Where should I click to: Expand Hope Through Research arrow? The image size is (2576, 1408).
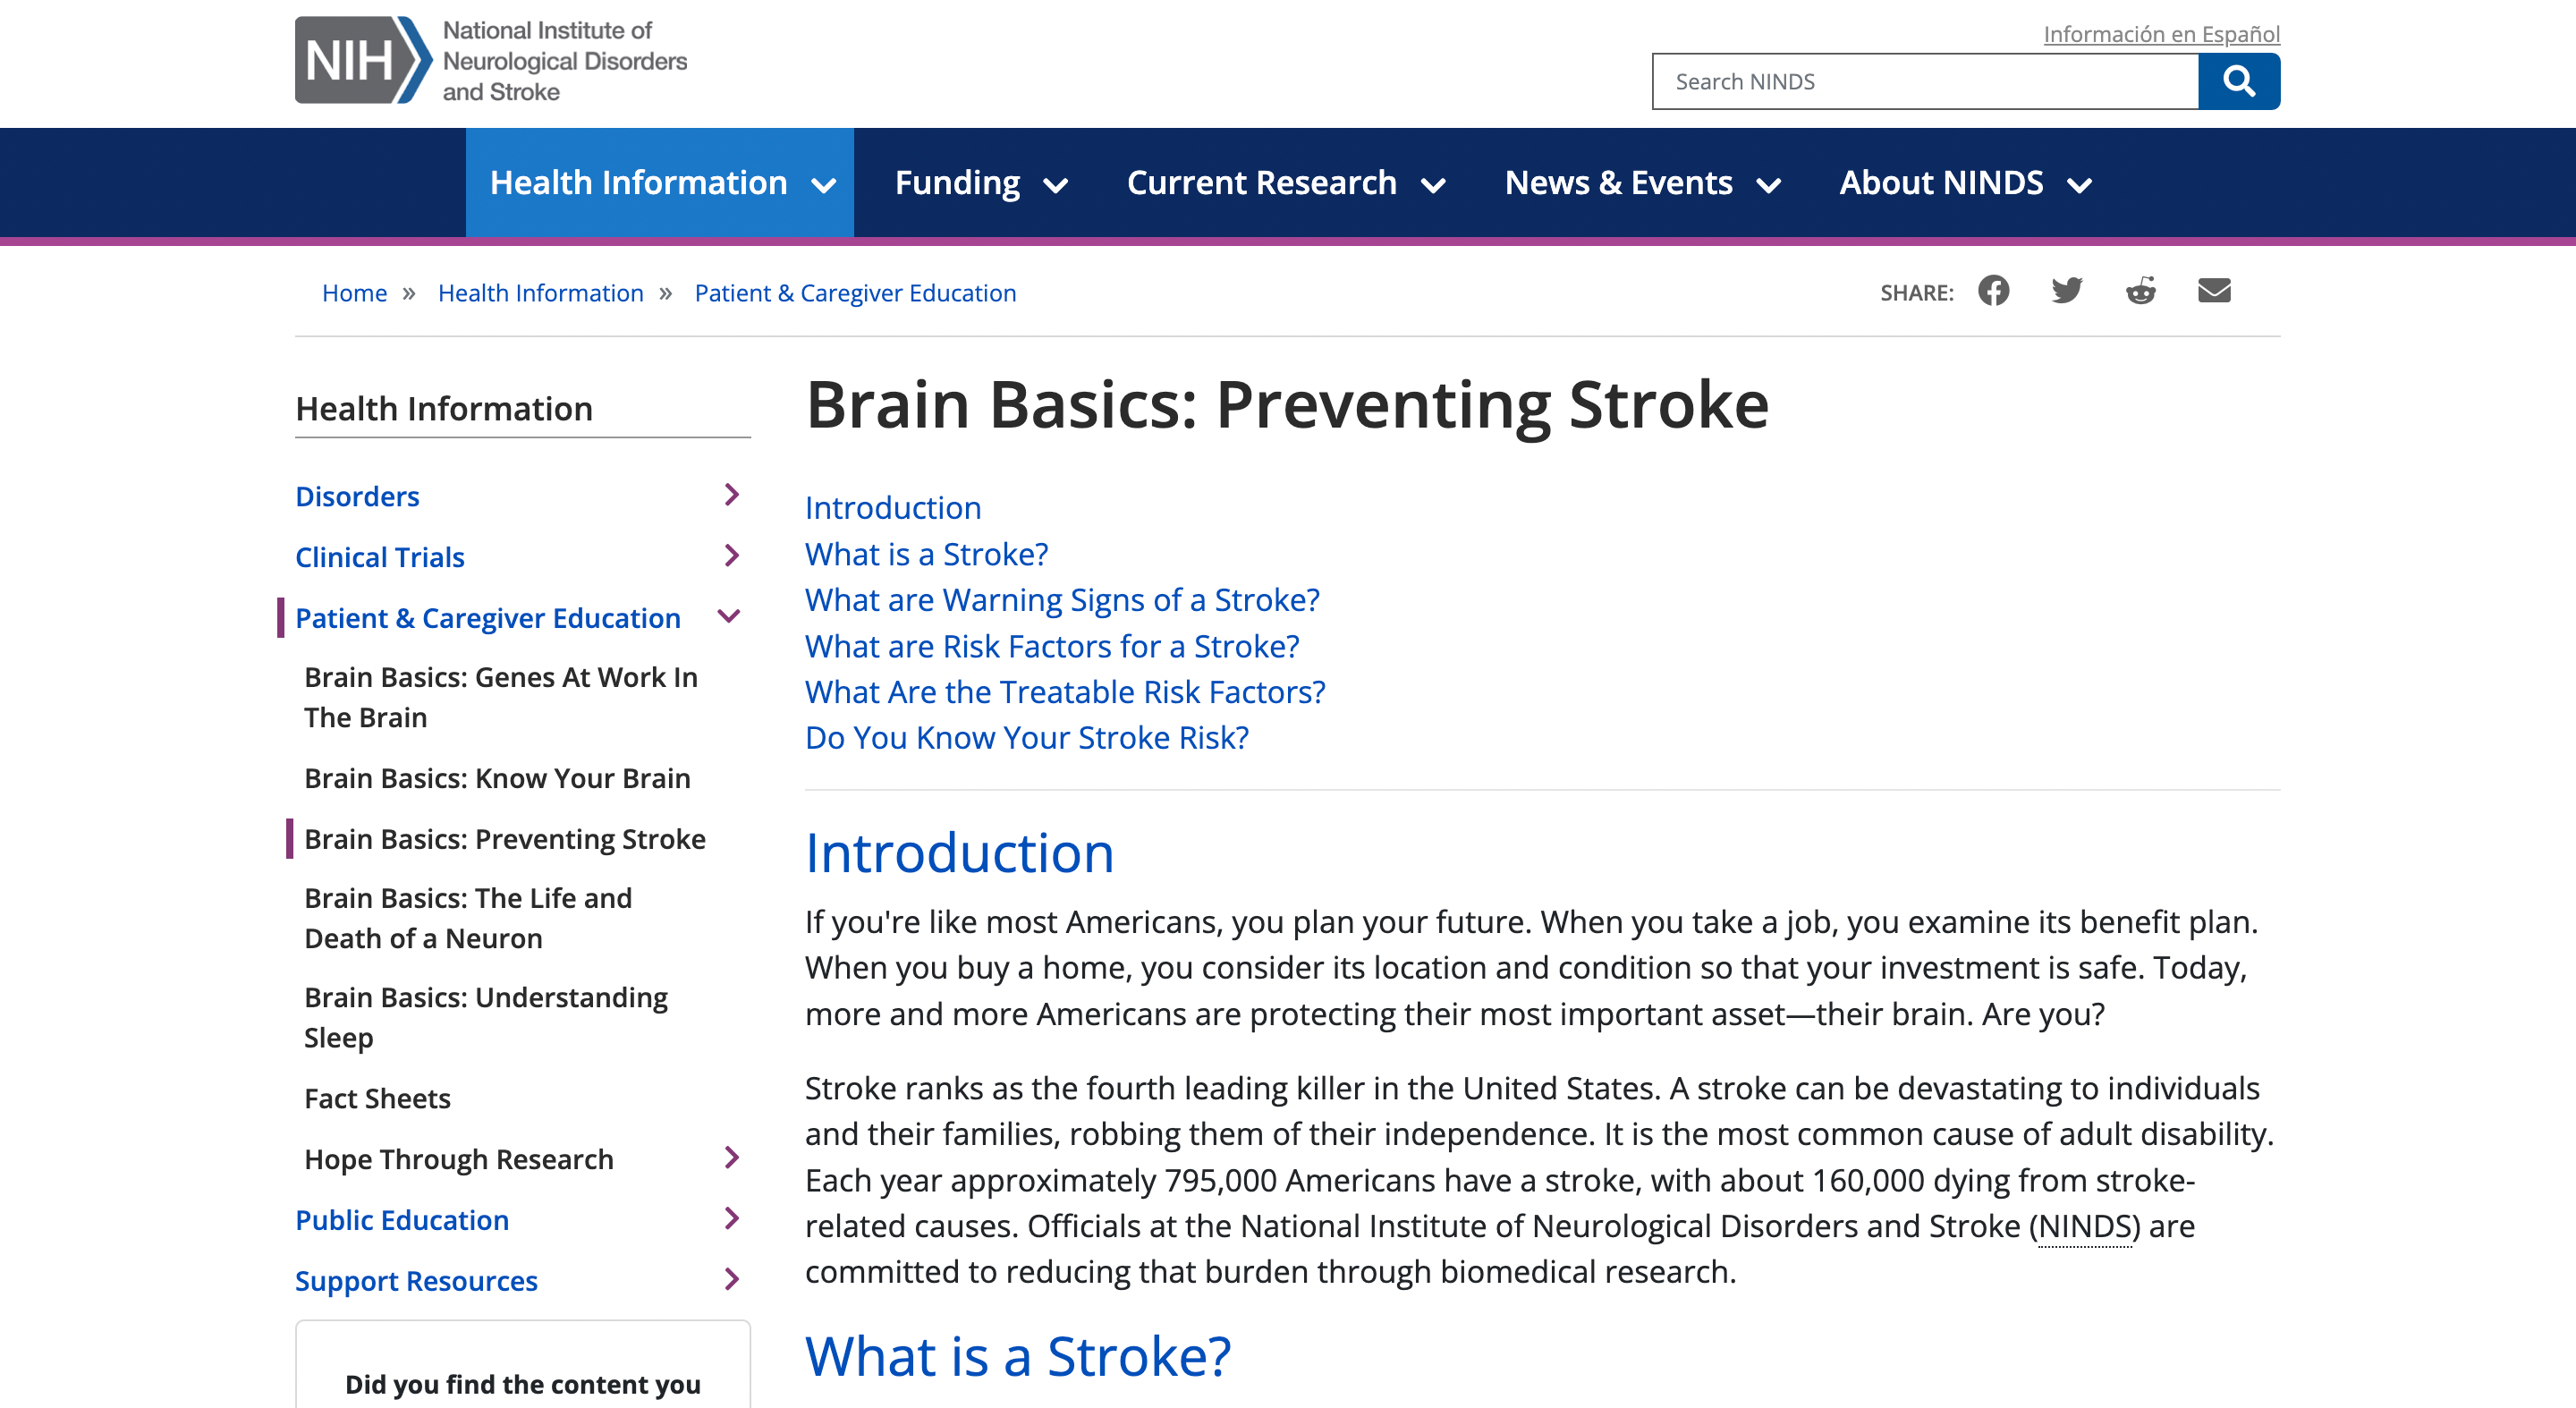click(731, 1158)
